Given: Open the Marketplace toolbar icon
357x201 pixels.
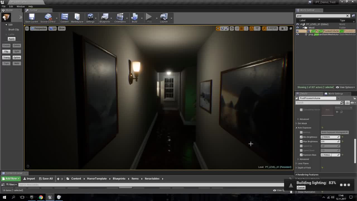Looking at the screenshot, I should click(77, 18).
